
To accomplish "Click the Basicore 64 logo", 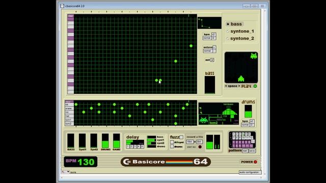I will pos(166,162).
